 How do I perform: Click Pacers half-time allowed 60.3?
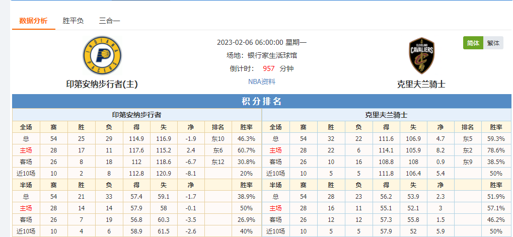click(x=164, y=220)
